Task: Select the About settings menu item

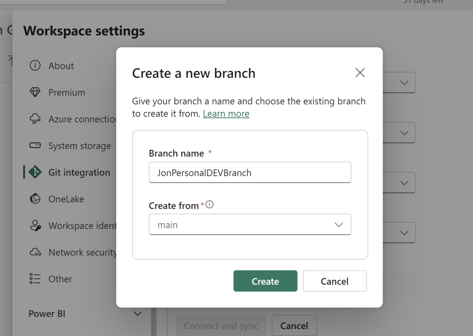Action: [61, 66]
